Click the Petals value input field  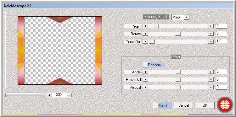(222, 26)
